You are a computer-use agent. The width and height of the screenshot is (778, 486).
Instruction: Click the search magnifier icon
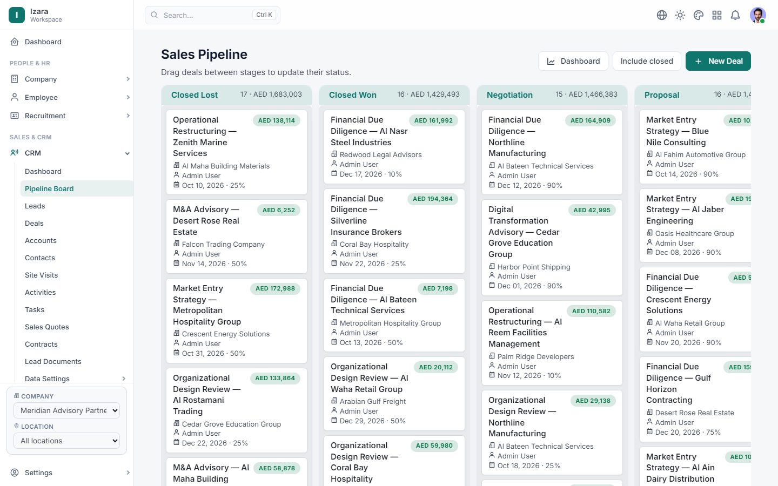pos(155,15)
